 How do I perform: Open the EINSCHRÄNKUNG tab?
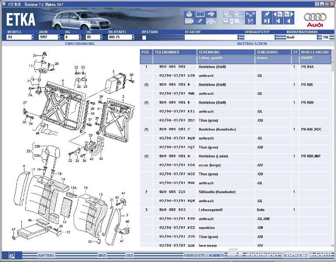[80, 44]
